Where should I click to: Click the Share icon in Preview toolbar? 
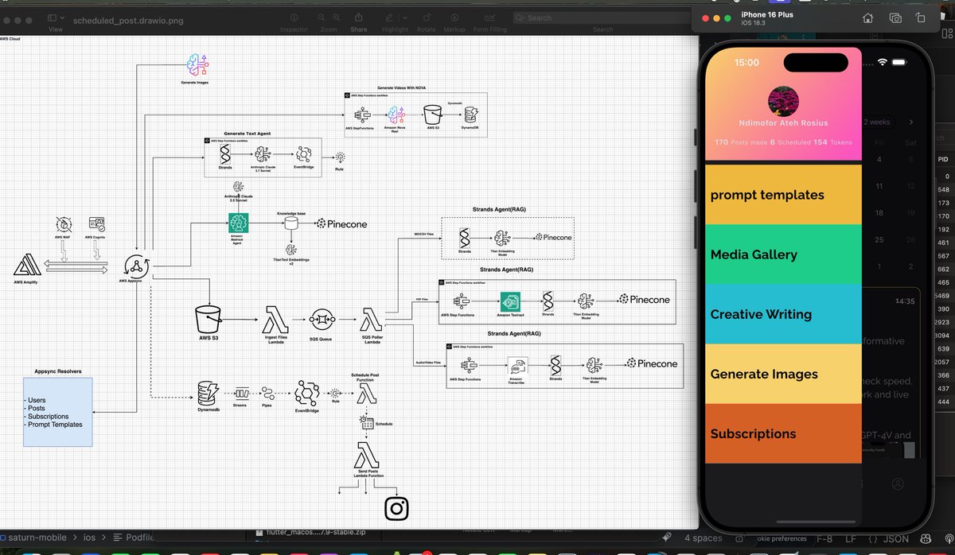click(x=359, y=17)
